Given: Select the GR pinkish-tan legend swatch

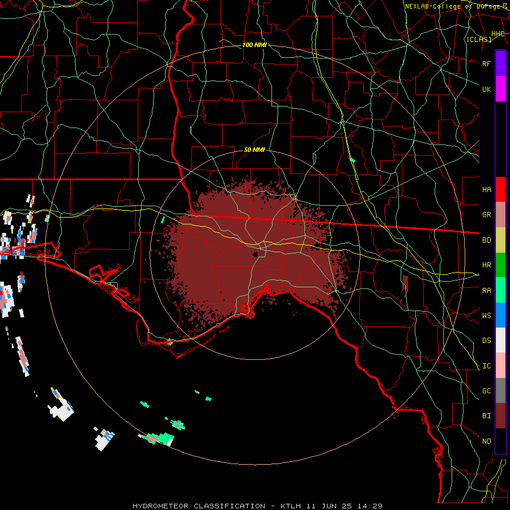Looking at the screenshot, I should pyautogui.click(x=500, y=215).
